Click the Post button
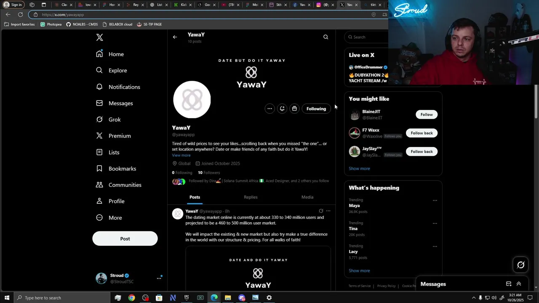 [x=125, y=239]
